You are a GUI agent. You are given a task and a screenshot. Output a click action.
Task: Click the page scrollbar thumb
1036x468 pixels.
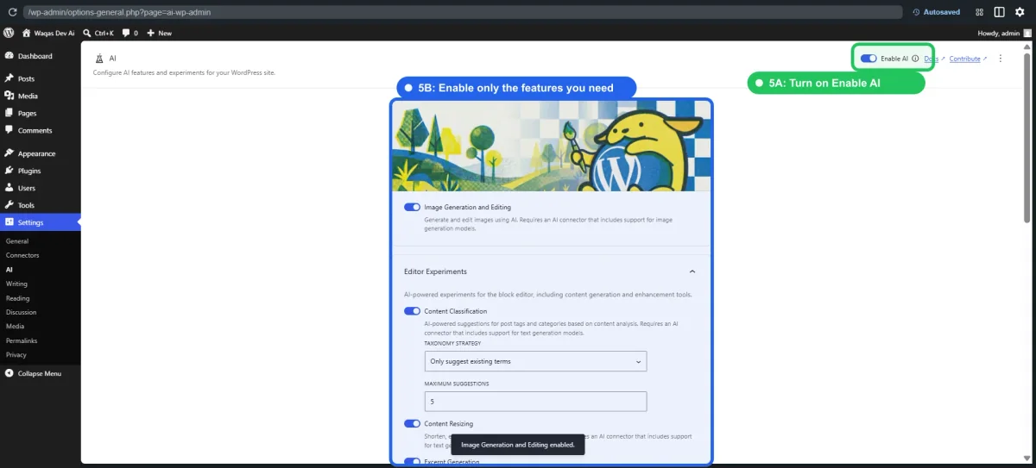click(1027, 138)
